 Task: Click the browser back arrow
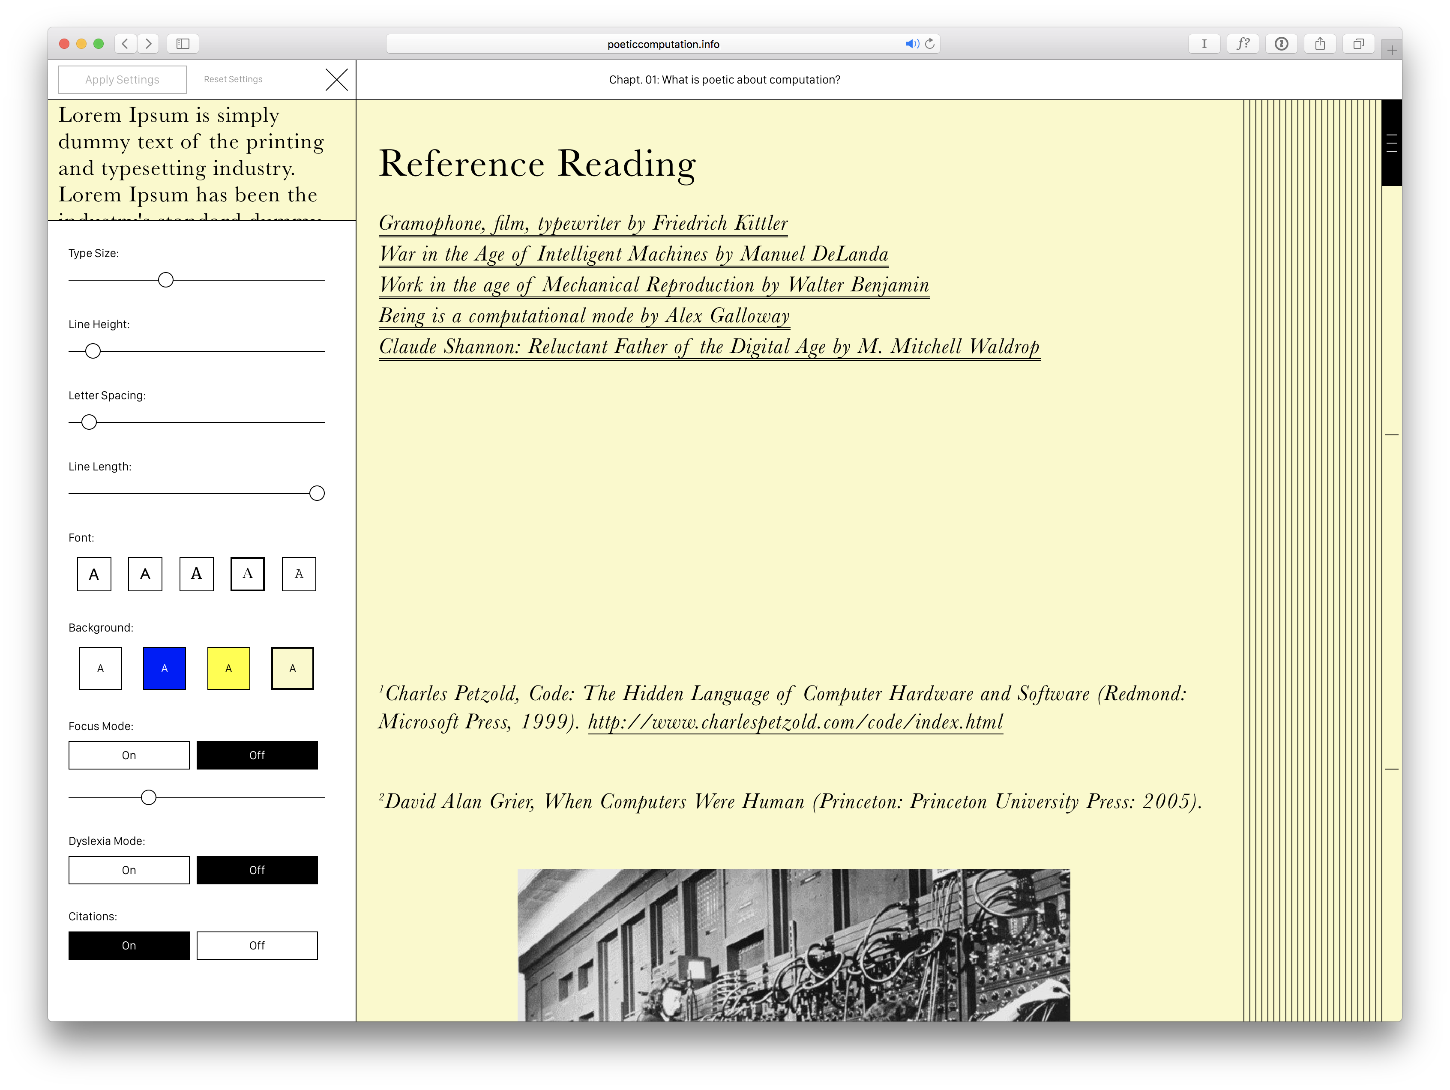coord(125,44)
